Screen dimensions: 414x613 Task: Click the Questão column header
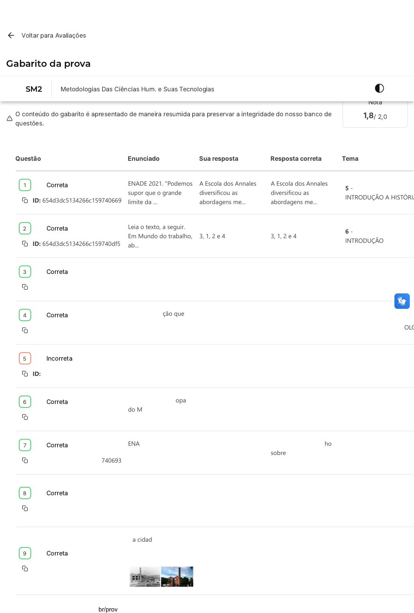click(28, 158)
